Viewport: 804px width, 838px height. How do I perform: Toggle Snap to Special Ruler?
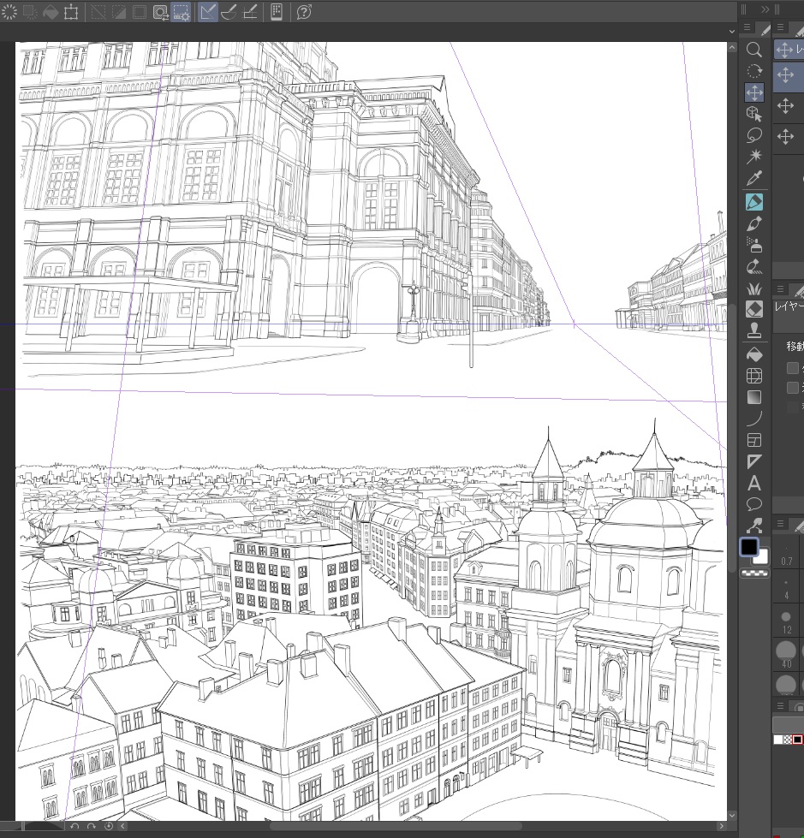point(229,12)
